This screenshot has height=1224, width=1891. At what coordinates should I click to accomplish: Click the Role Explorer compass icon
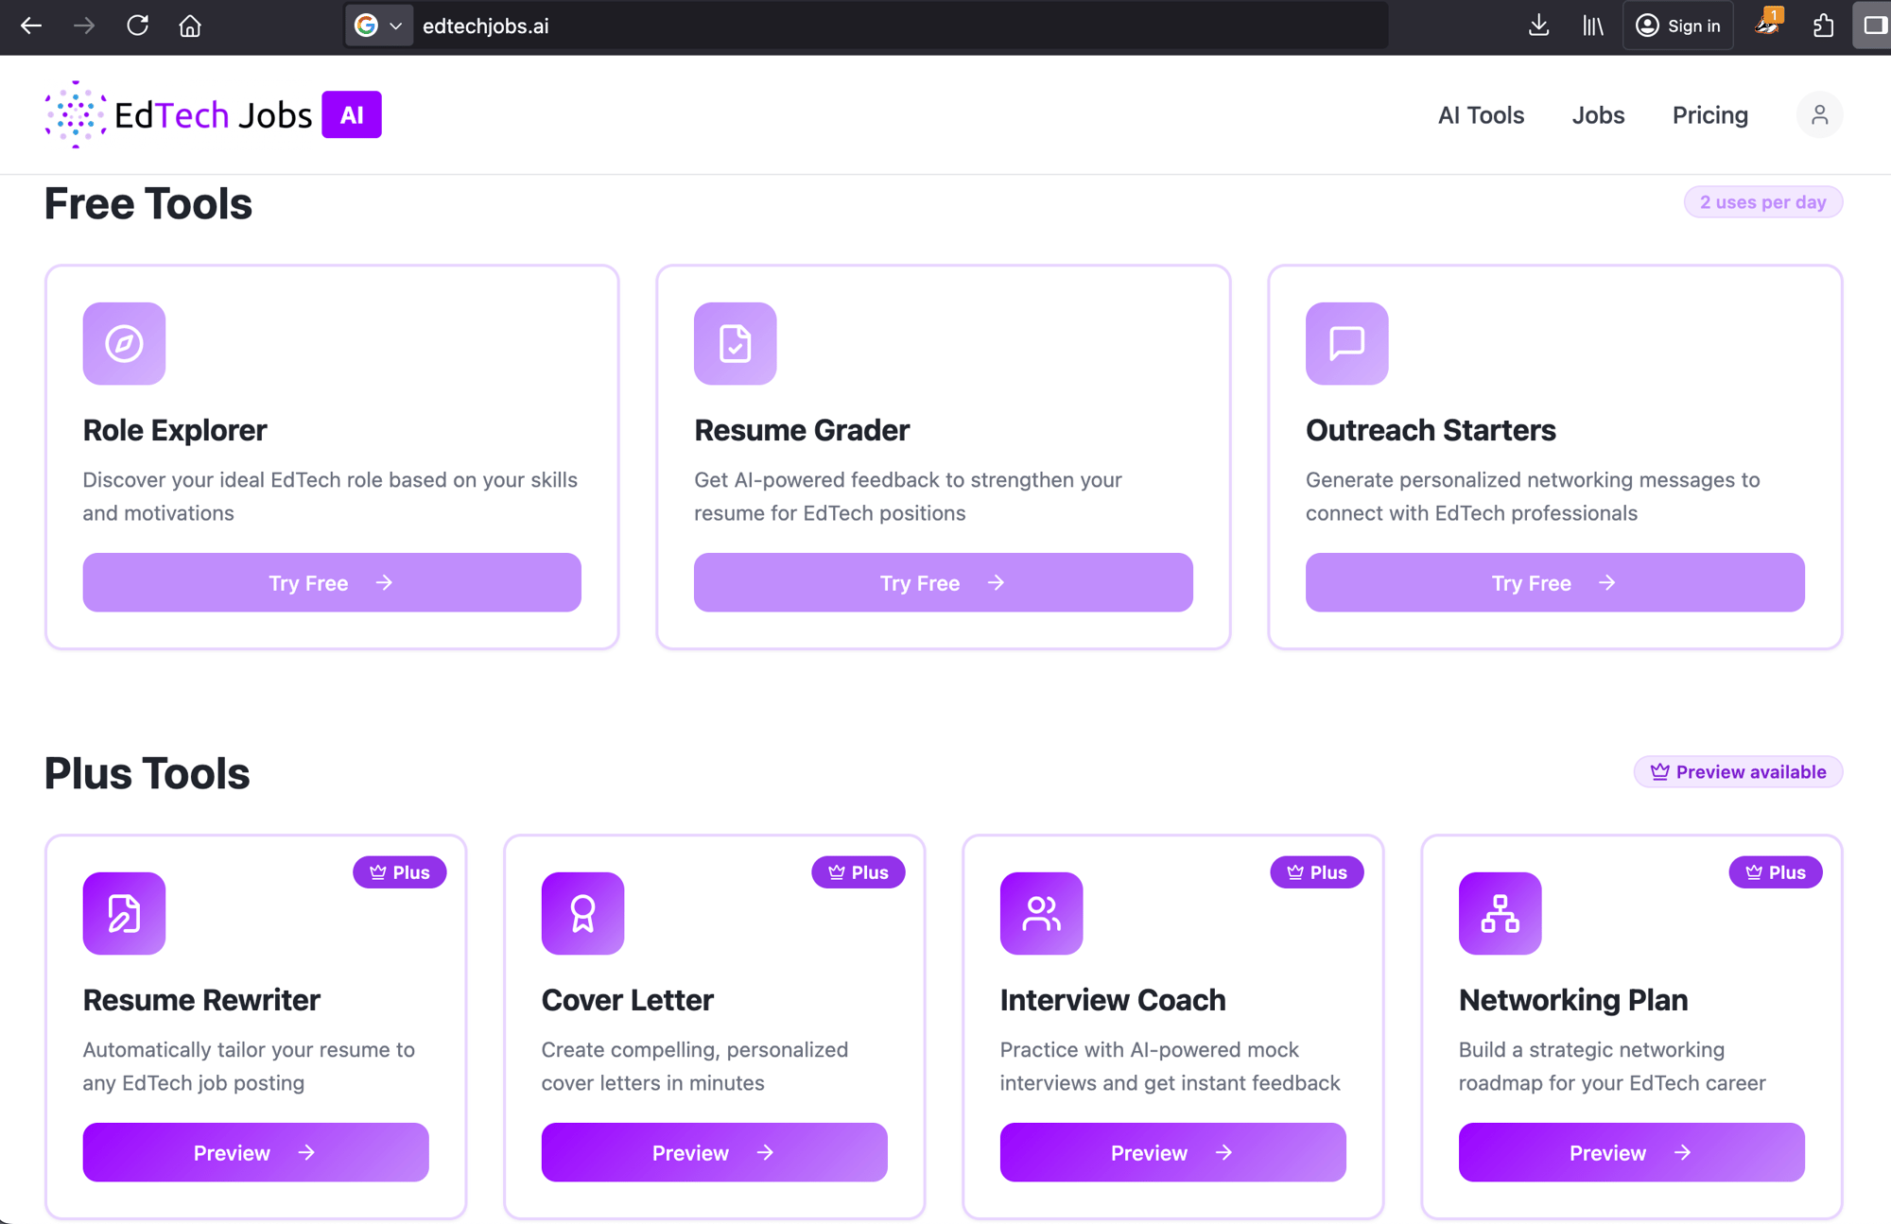pyautogui.click(x=124, y=343)
